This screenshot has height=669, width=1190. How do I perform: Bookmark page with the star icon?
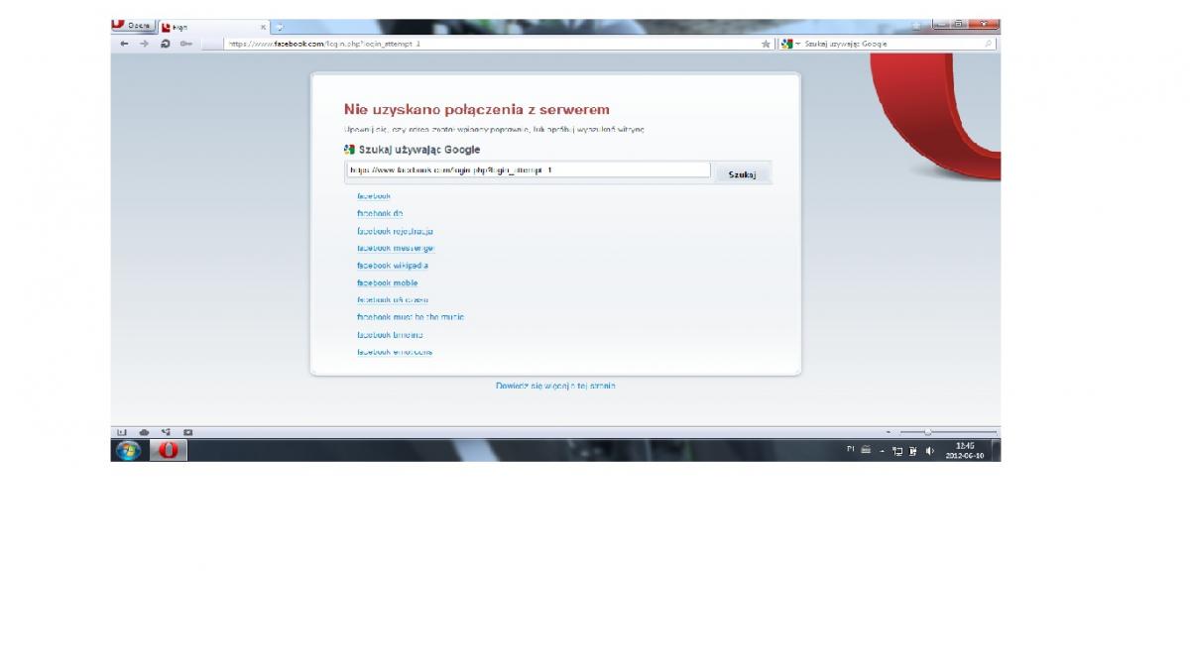point(766,44)
